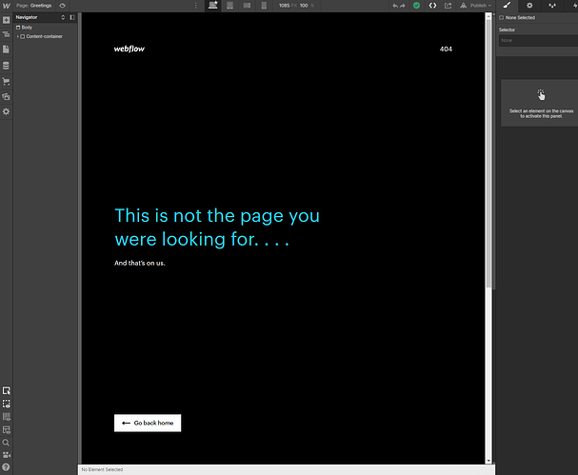Open the Webflow W main menu
This screenshot has height=475, width=578.
(x=7, y=6)
